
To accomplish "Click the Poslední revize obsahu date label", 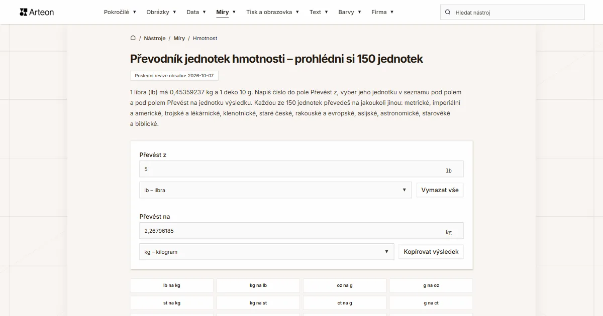I will click(174, 76).
